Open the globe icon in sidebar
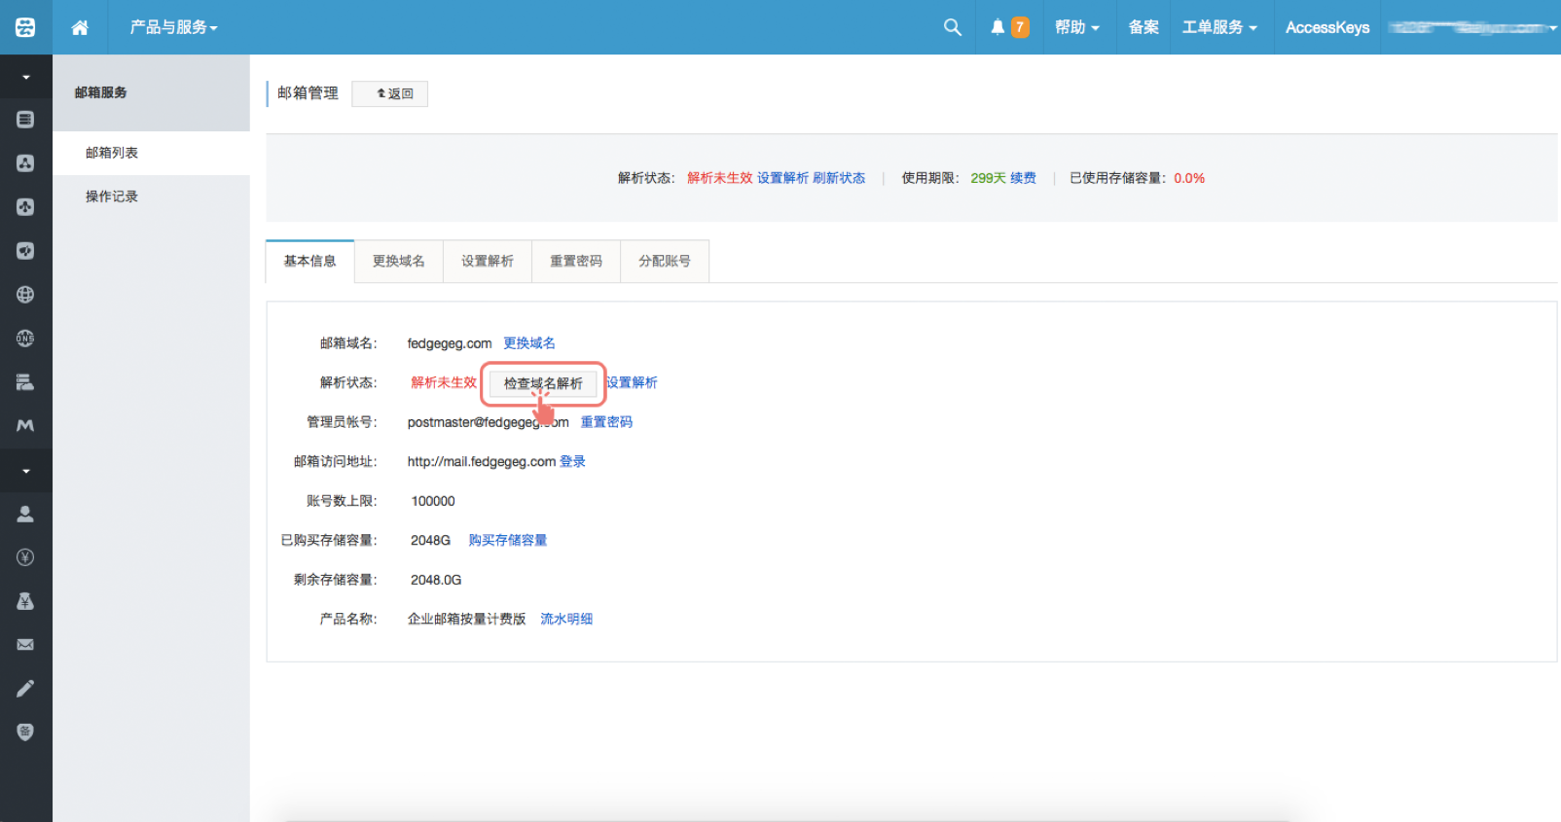Image resolution: width=1561 pixels, height=822 pixels. tap(25, 295)
